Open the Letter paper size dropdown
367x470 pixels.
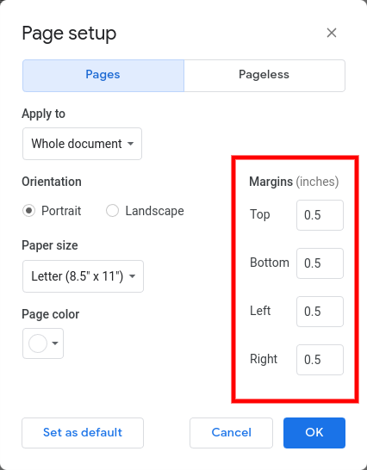[x=83, y=276]
